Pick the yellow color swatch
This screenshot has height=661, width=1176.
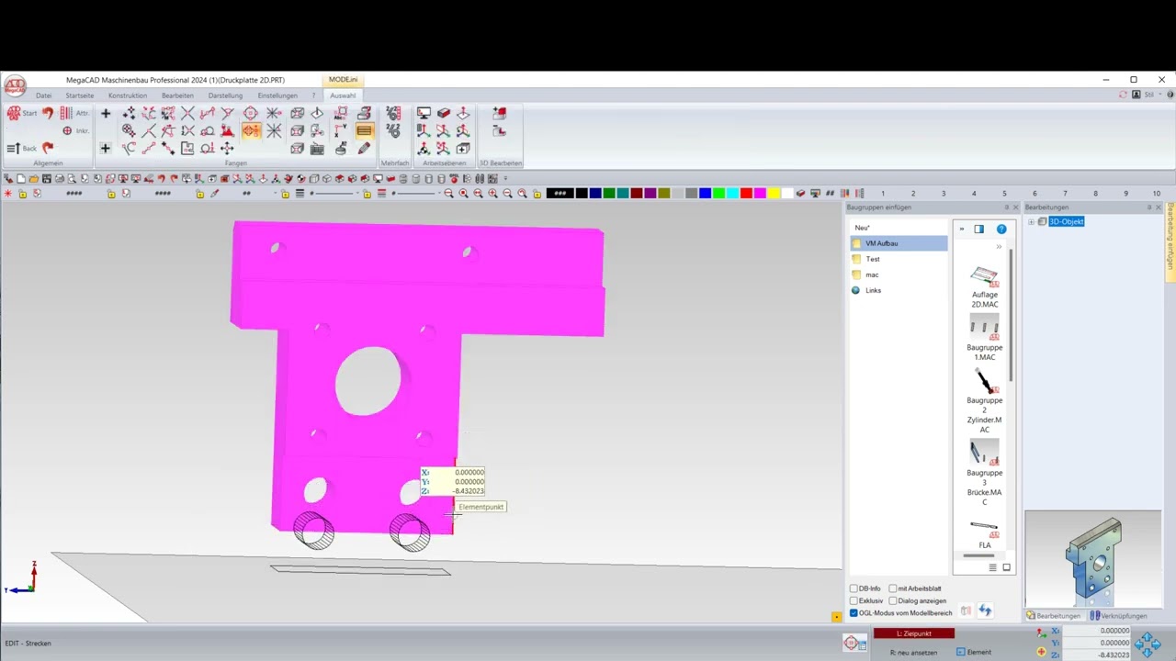(774, 193)
